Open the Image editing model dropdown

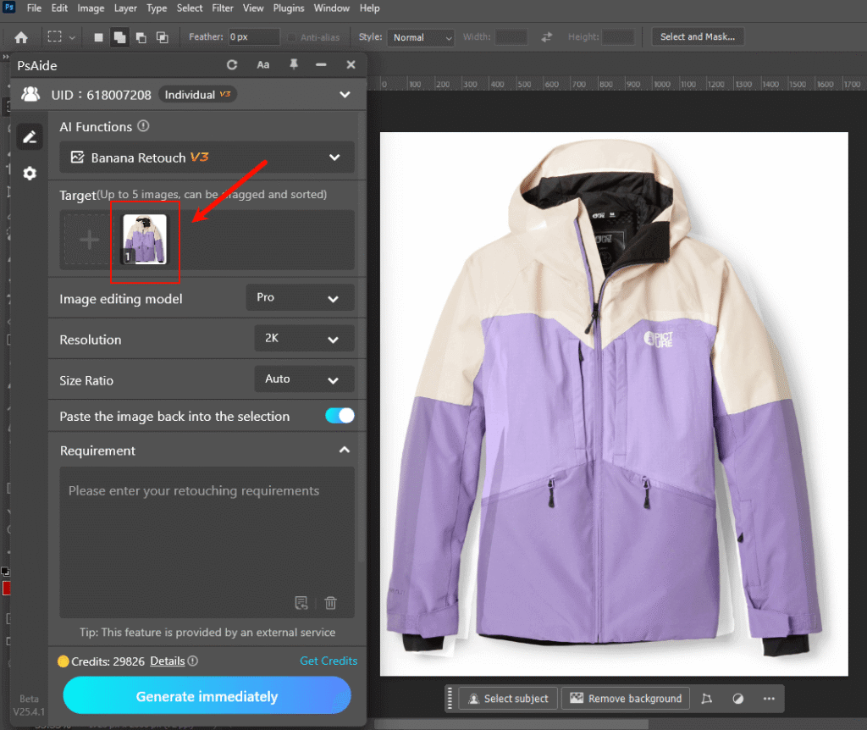pos(301,297)
